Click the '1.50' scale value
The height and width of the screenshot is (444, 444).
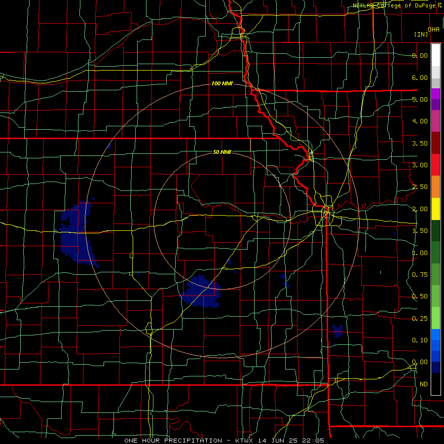pyautogui.click(x=420, y=231)
